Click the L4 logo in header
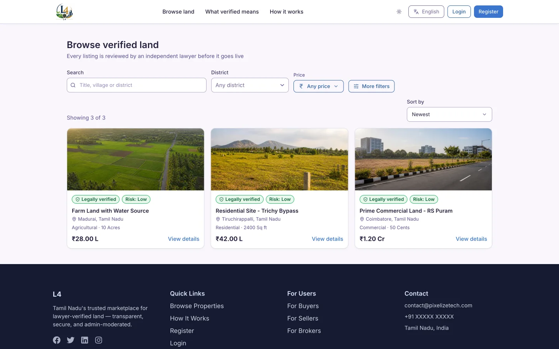The image size is (559, 349). pyautogui.click(x=64, y=12)
